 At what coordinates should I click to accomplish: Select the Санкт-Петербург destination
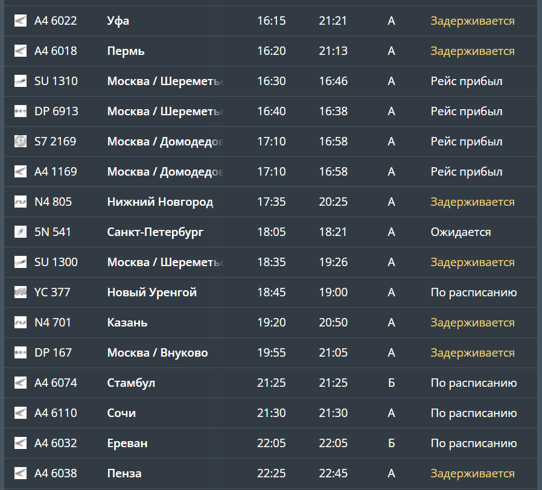pos(155,232)
